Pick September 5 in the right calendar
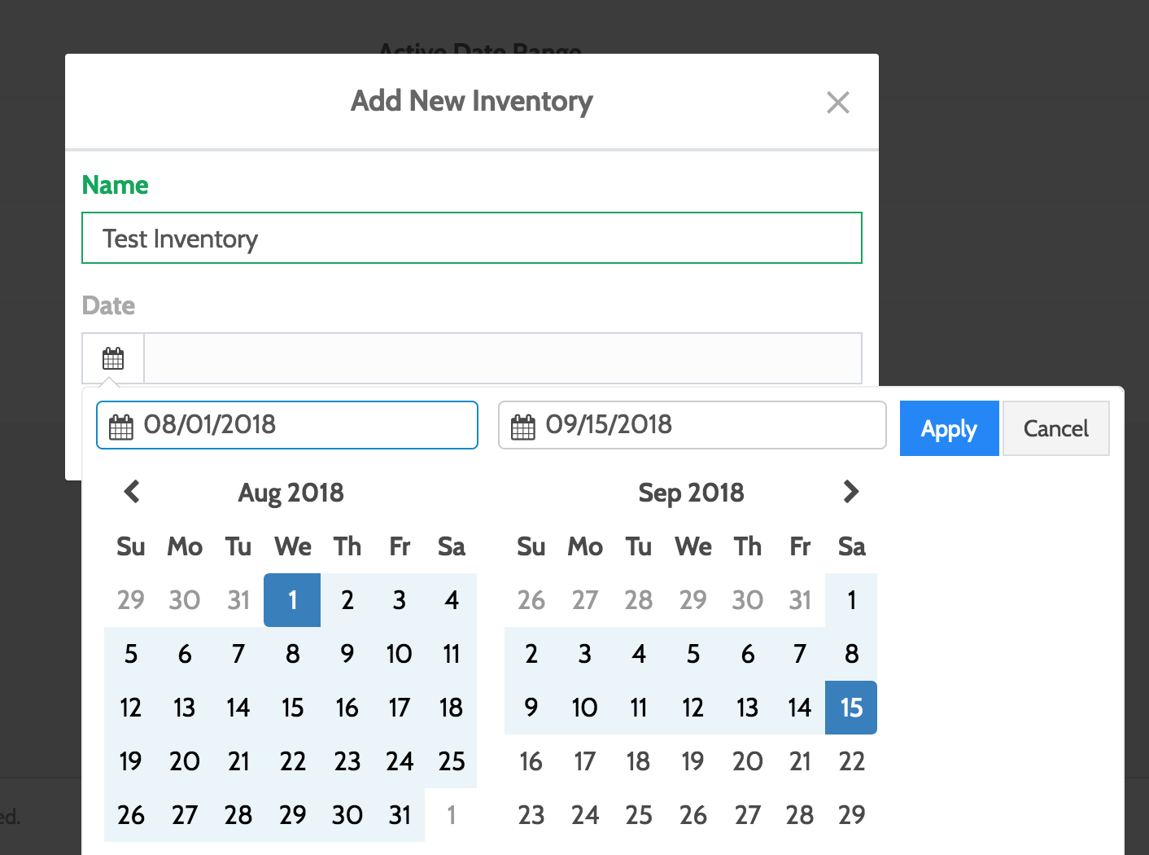This screenshot has height=855, width=1149. point(692,654)
